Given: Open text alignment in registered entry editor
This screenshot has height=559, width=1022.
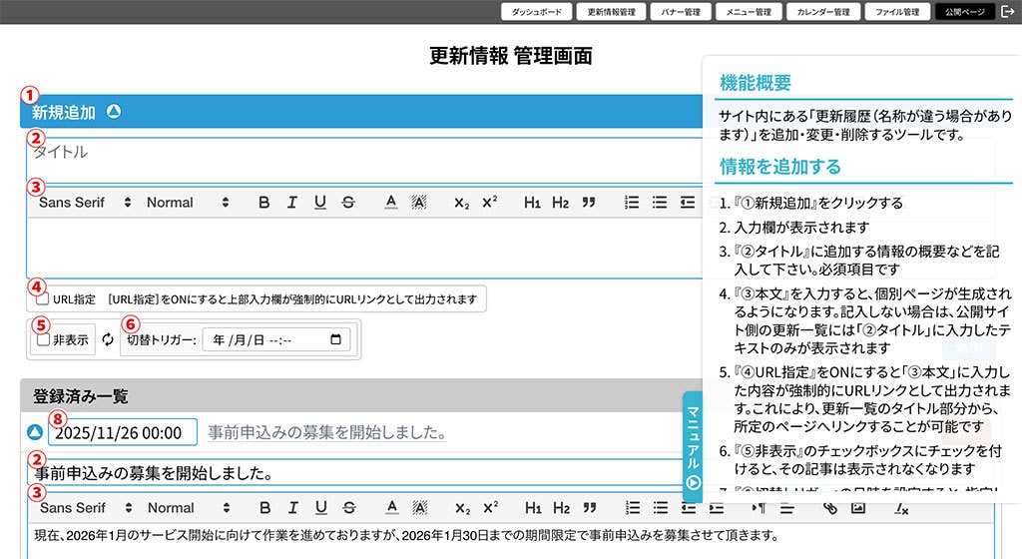Looking at the screenshot, I should click(x=787, y=508).
